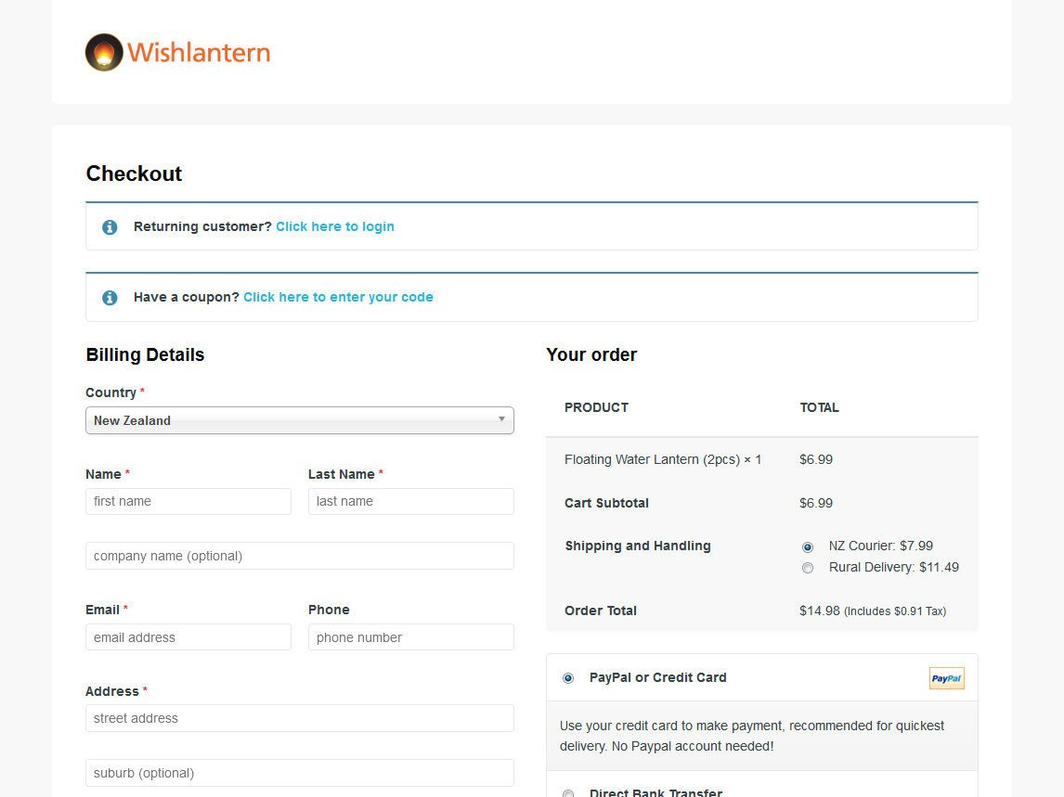Focus the email address field
The height and width of the screenshot is (797, 1064).
pyautogui.click(x=188, y=637)
